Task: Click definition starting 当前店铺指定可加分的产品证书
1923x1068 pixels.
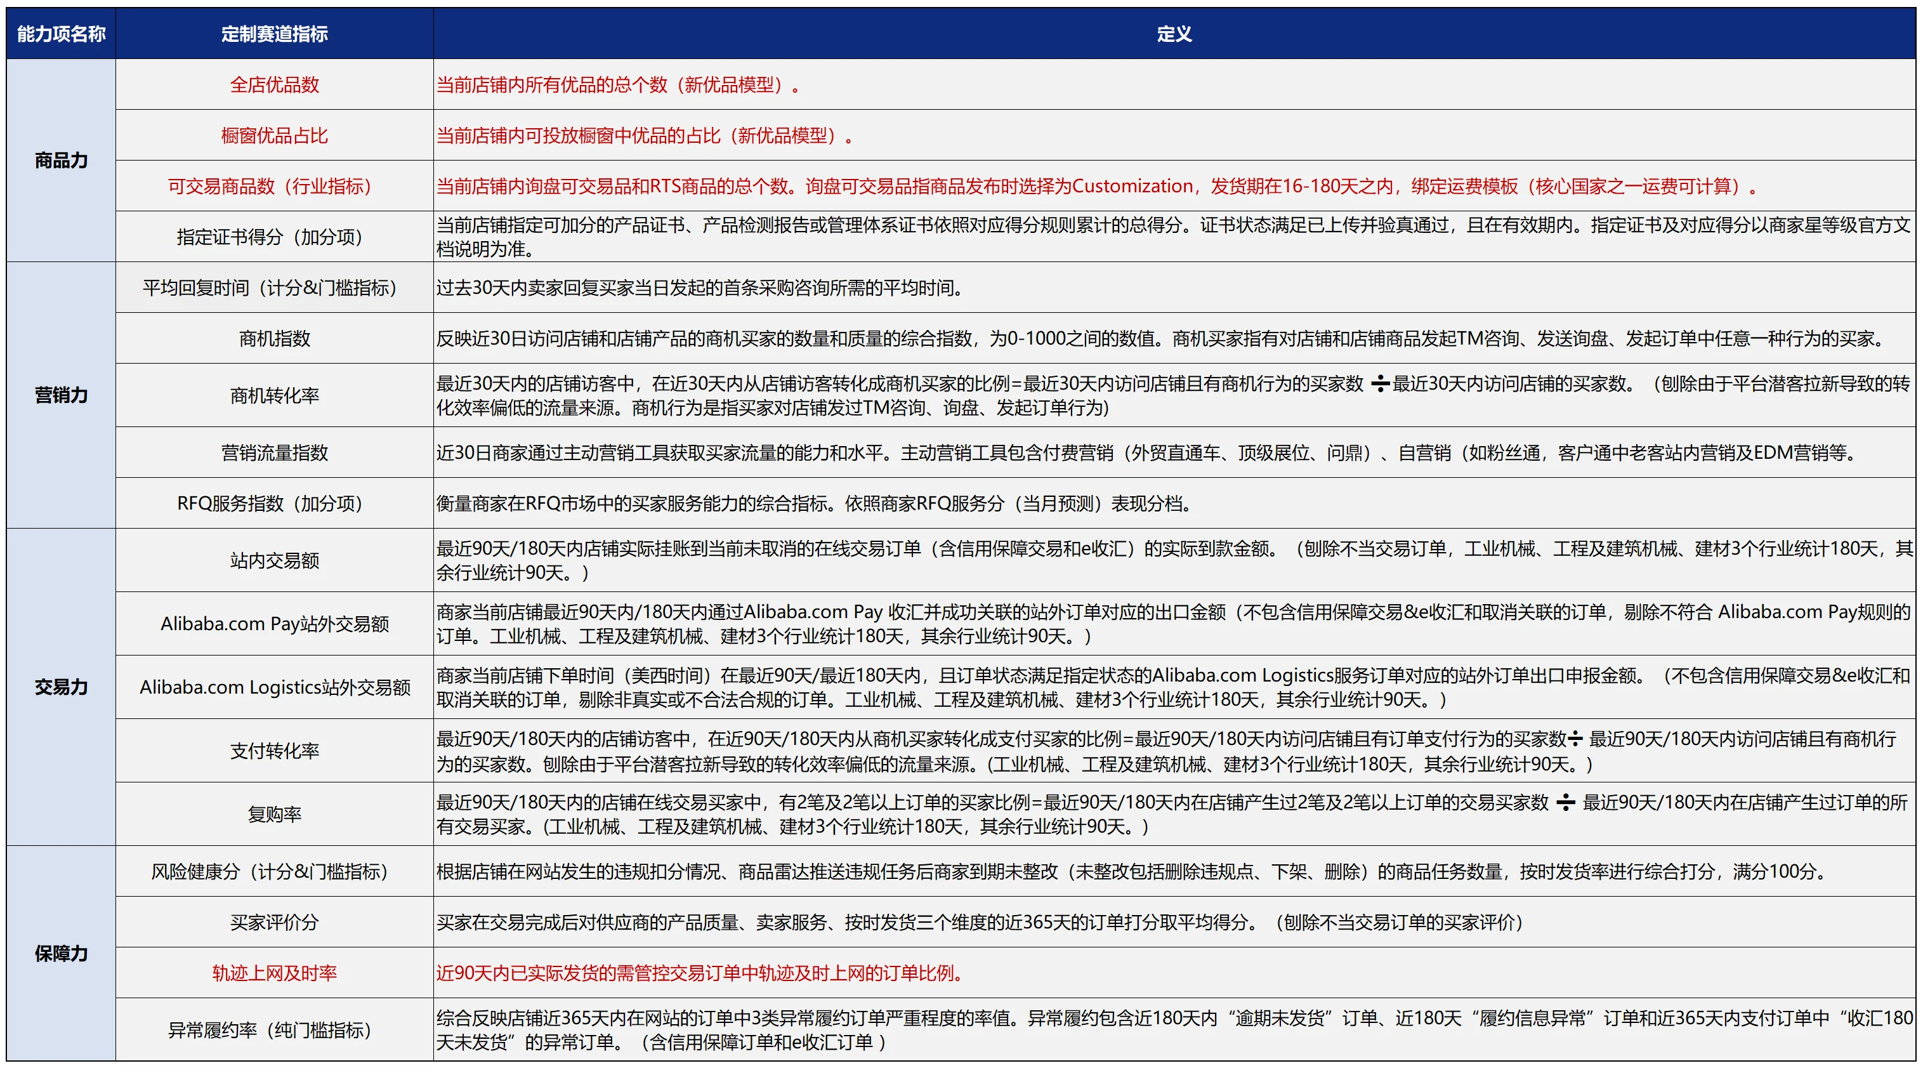Action: [x=1174, y=237]
